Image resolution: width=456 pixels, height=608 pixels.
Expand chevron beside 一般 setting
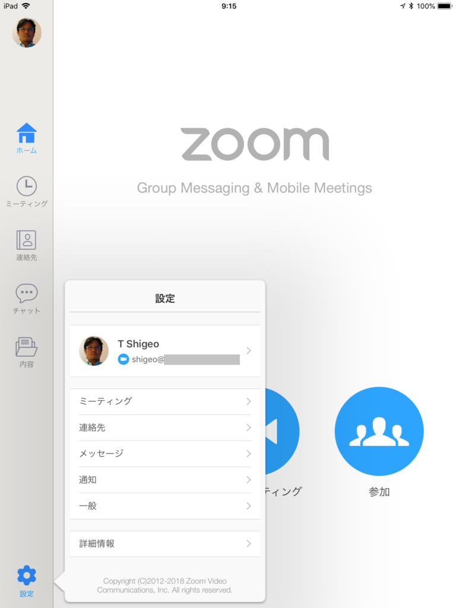pyautogui.click(x=249, y=506)
